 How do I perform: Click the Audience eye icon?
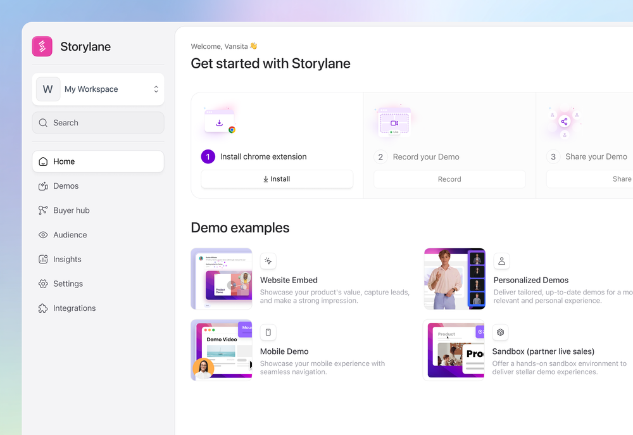(x=43, y=235)
